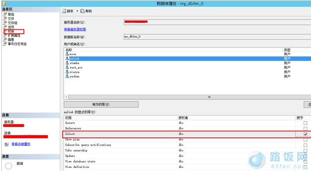Select the View definition permission row
This screenshot has width=311, height=172.
pos(188,167)
